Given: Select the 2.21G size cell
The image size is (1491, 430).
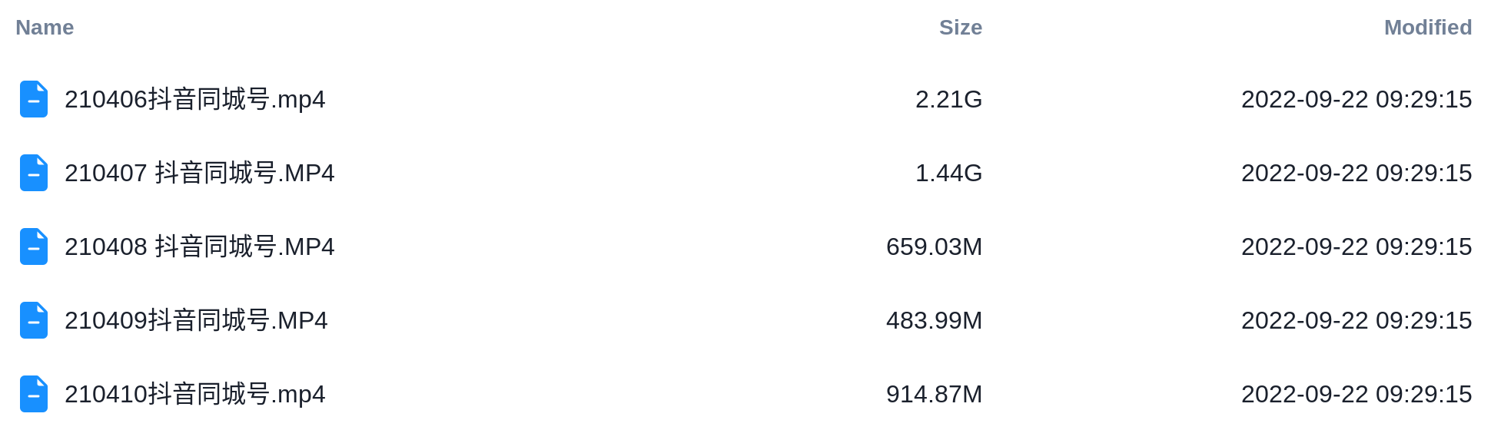Looking at the screenshot, I should coord(949,99).
